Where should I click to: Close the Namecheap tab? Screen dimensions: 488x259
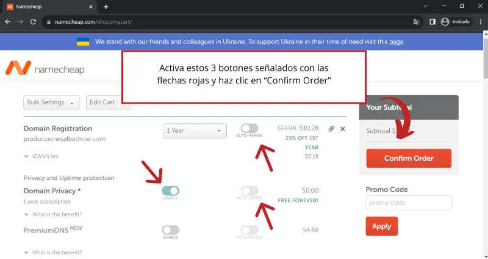point(91,7)
